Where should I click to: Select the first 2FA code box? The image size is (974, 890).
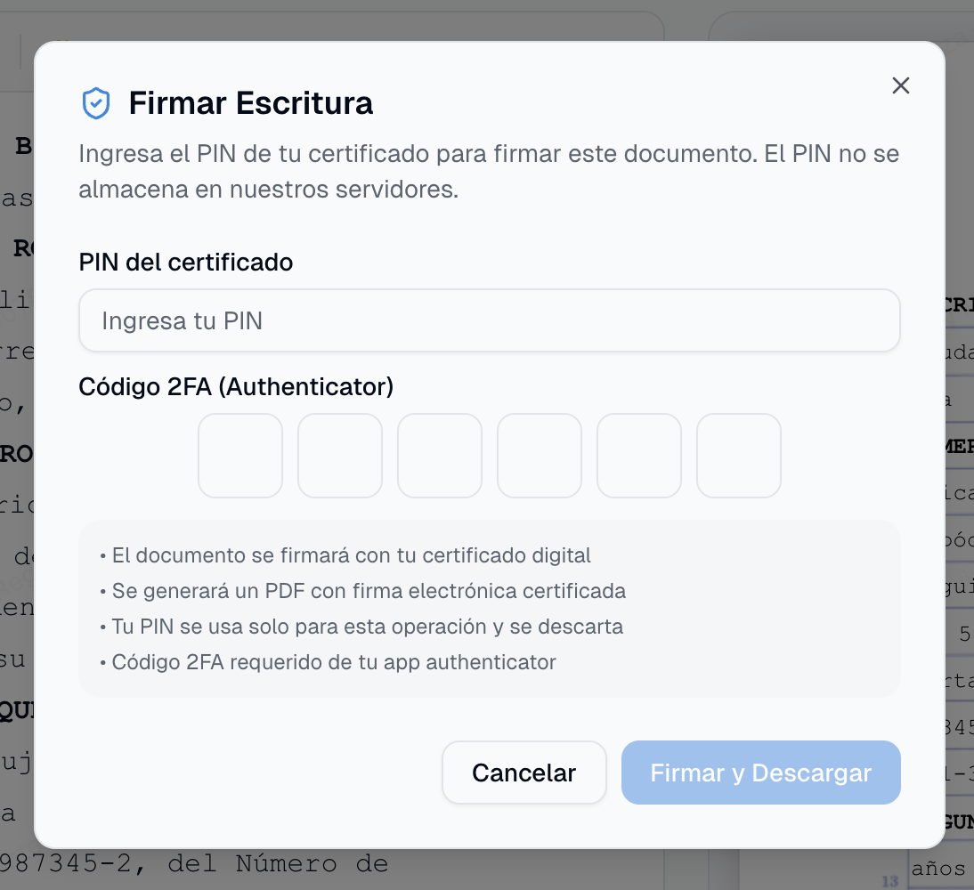pos(239,455)
